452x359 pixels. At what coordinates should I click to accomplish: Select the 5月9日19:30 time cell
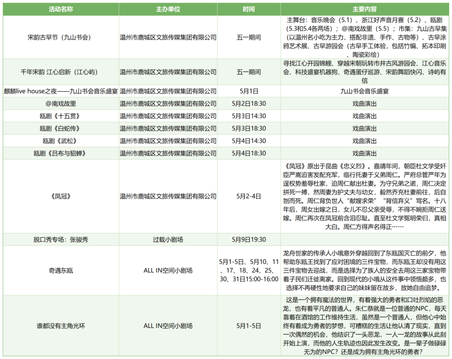click(x=249, y=239)
